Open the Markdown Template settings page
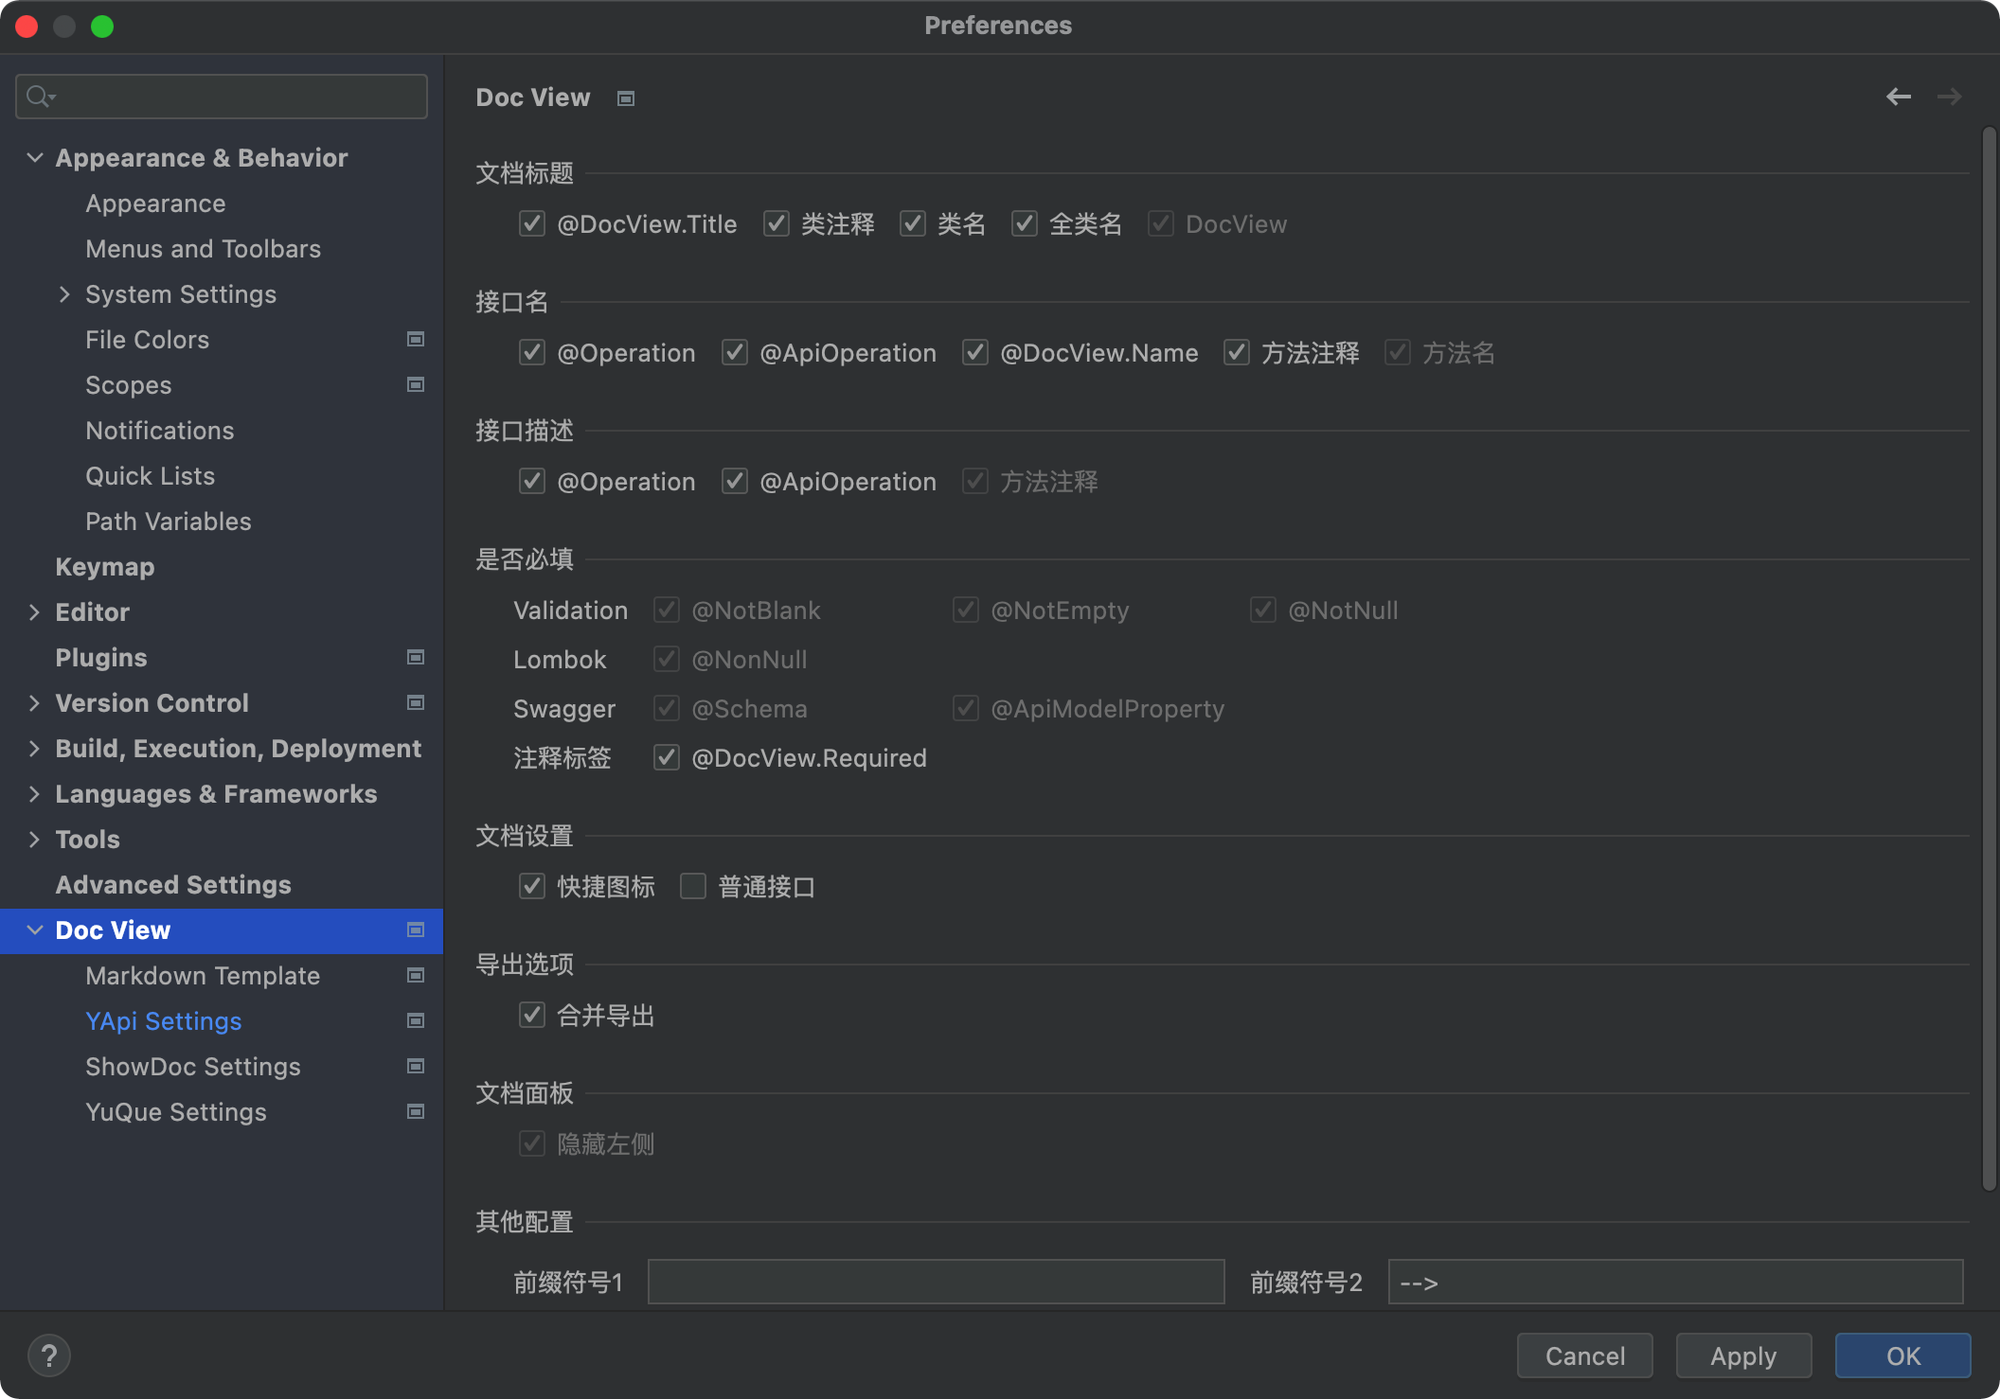Image resolution: width=2000 pixels, height=1399 pixels. click(203, 975)
